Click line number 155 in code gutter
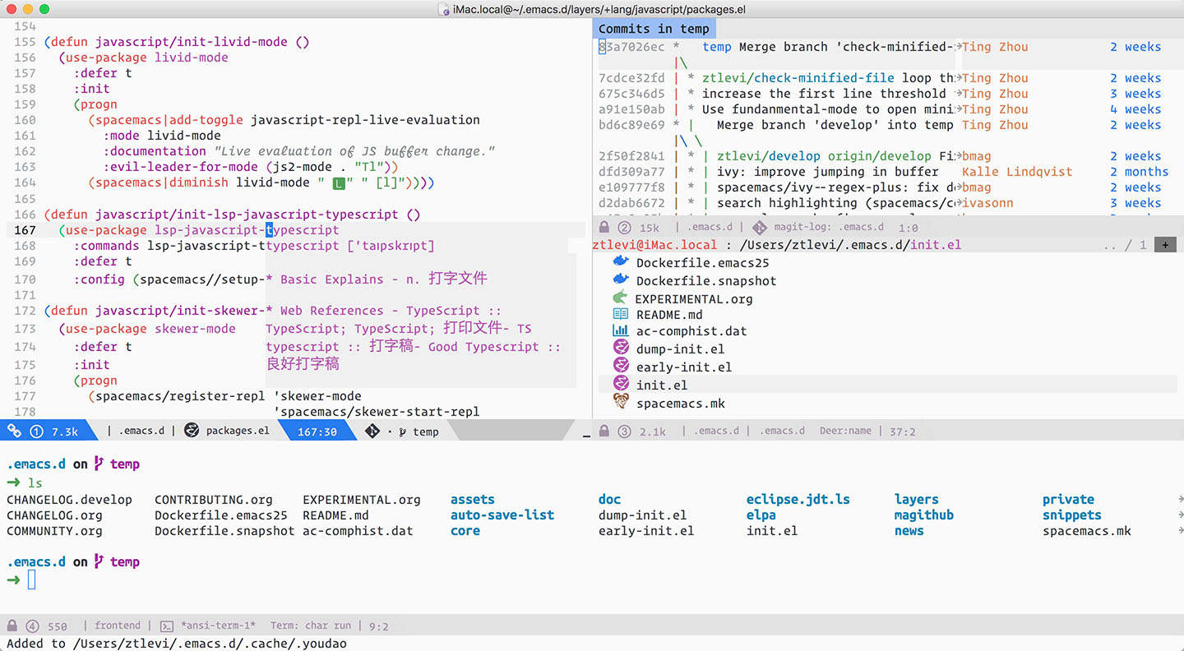This screenshot has width=1184, height=651. [x=25, y=42]
